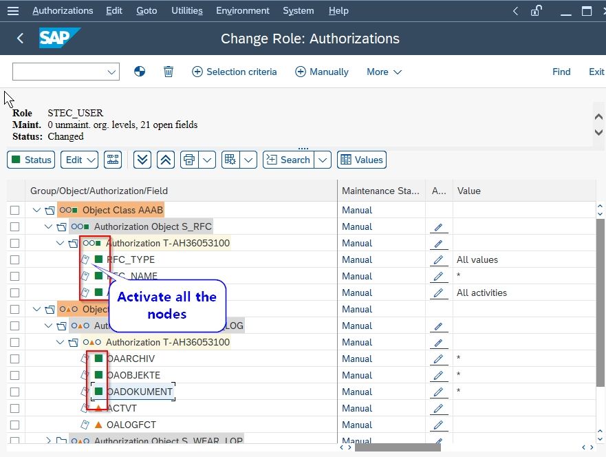Click the Selection criteria button
The width and height of the screenshot is (606, 457).
tap(234, 72)
